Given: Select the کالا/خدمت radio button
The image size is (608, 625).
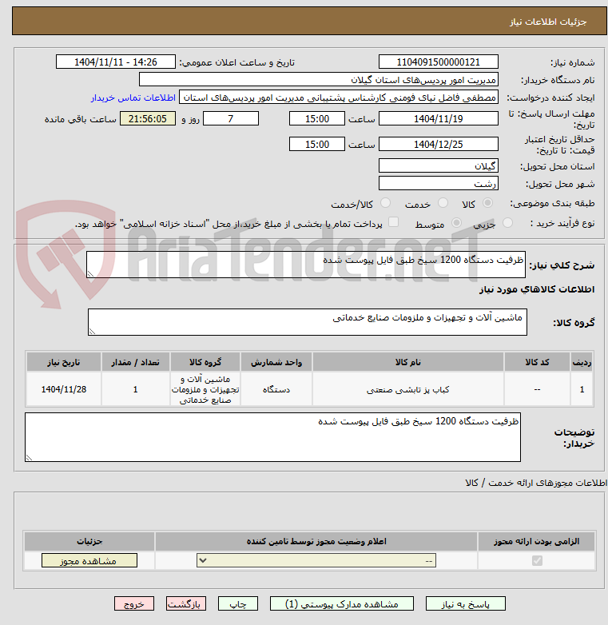Looking at the screenshot, I should coord(385,203).
